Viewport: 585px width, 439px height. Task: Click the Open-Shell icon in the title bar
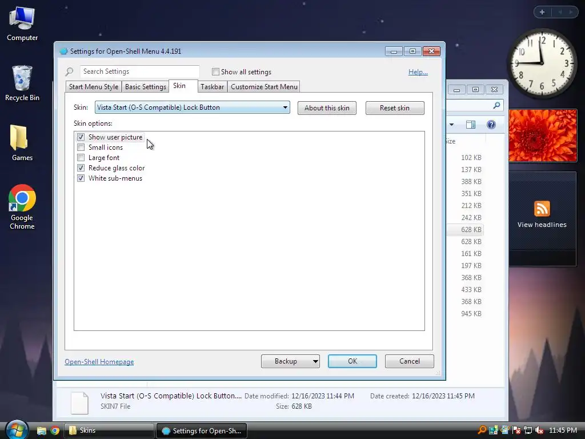63,51
